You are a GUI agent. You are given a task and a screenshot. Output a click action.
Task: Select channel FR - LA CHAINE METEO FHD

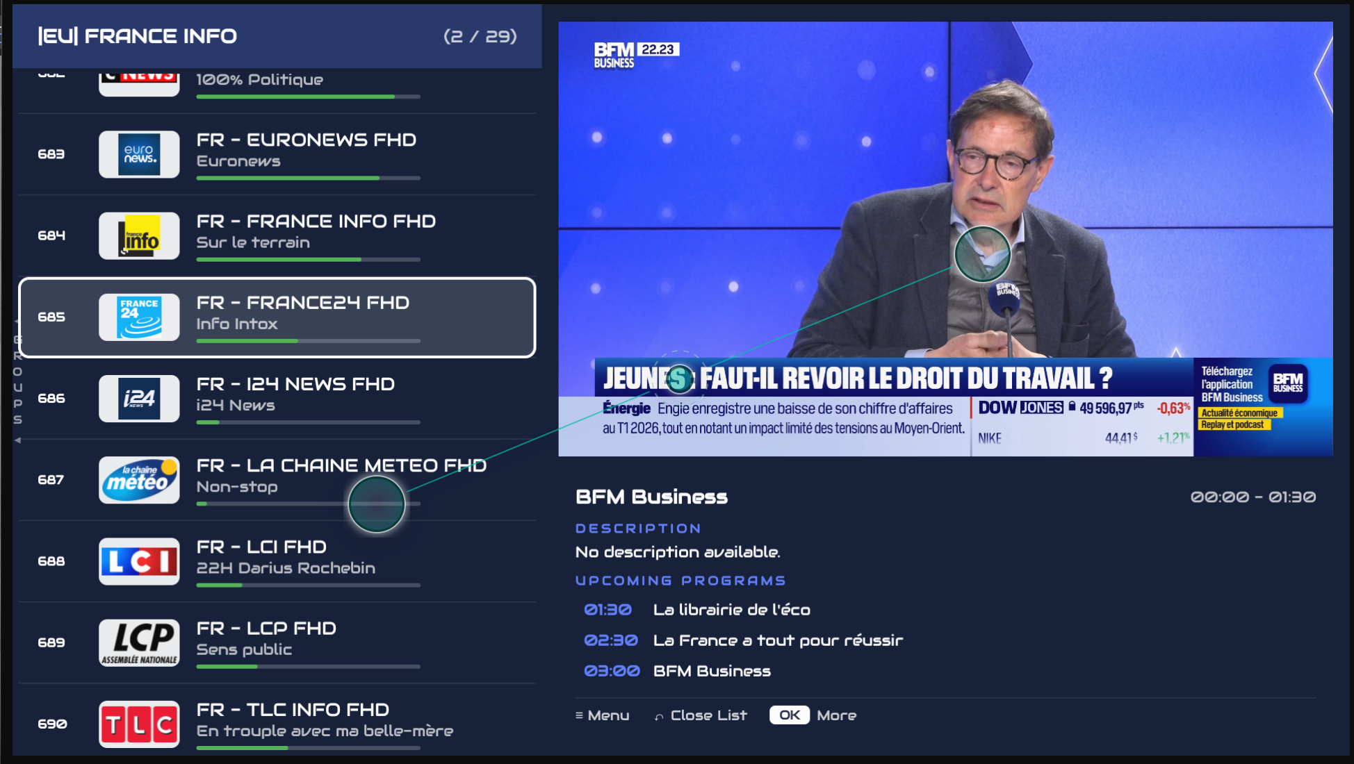pyautogui.click(x=277, y=480)
